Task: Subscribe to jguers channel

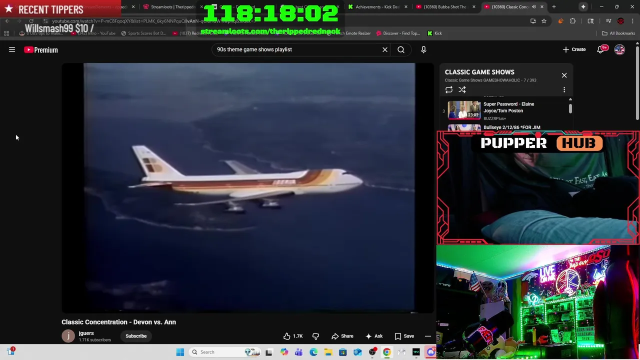Action: [136, 336]
